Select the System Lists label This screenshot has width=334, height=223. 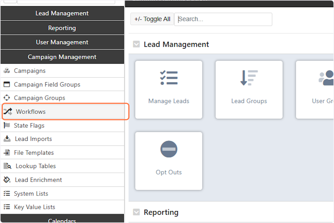click(x=31, y=194)
